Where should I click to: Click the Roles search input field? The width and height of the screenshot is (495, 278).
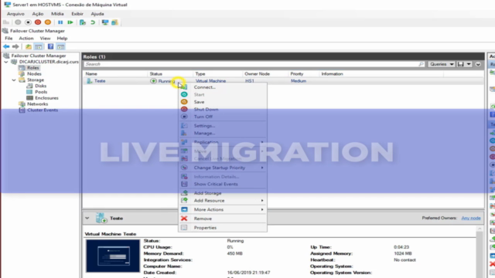pos(251,64)
